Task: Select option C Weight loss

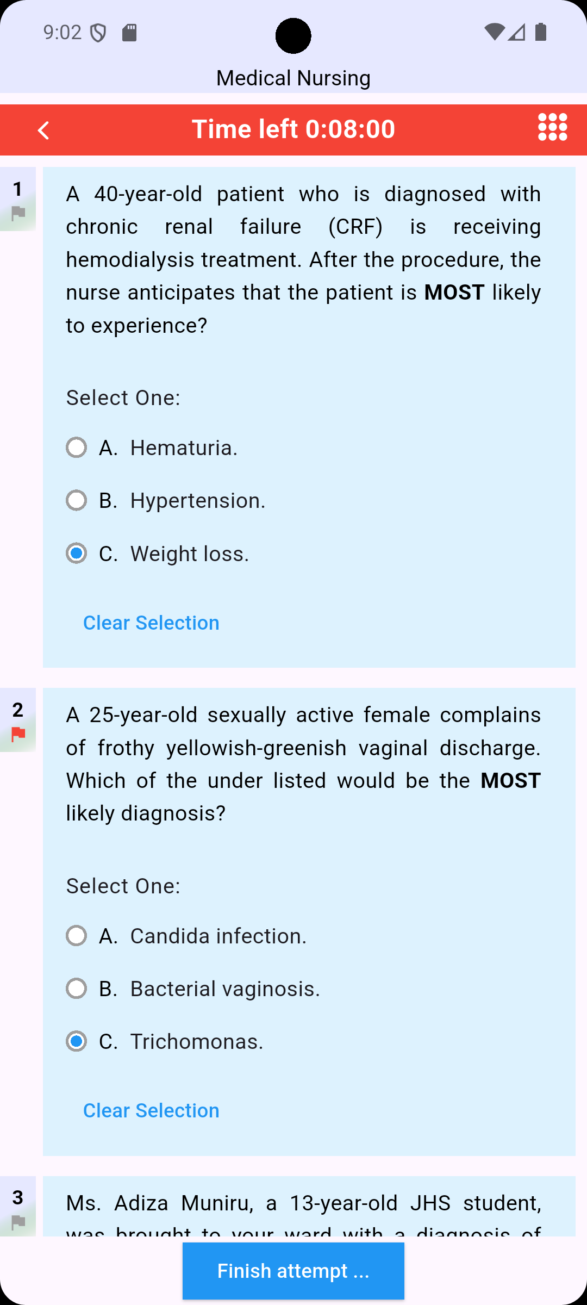Action: pyautogui.click(x=76, y=553)
